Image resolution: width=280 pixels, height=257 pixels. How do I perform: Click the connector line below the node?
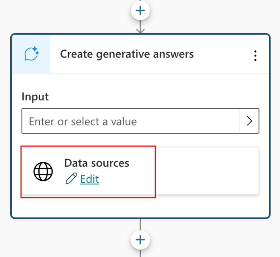click(140, 224)
